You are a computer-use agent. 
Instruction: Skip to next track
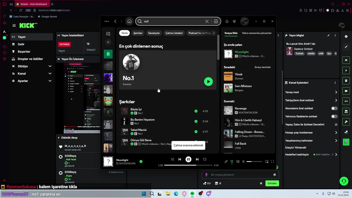pos(197,159)
